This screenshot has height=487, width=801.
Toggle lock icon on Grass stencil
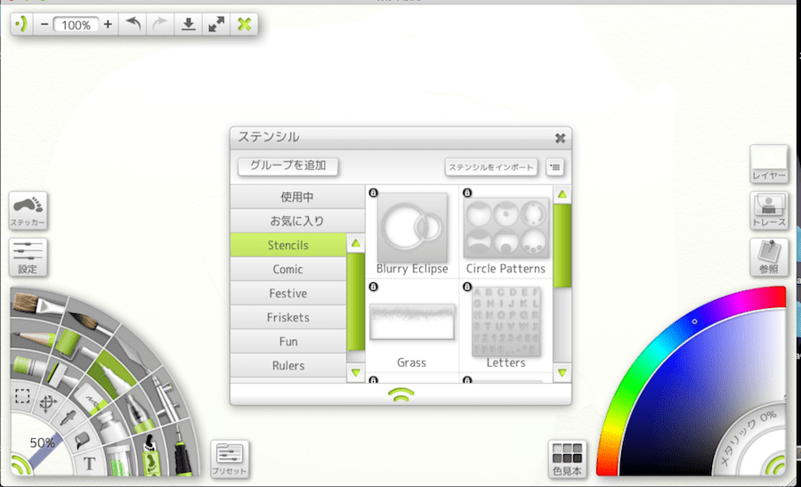(374, 287)
